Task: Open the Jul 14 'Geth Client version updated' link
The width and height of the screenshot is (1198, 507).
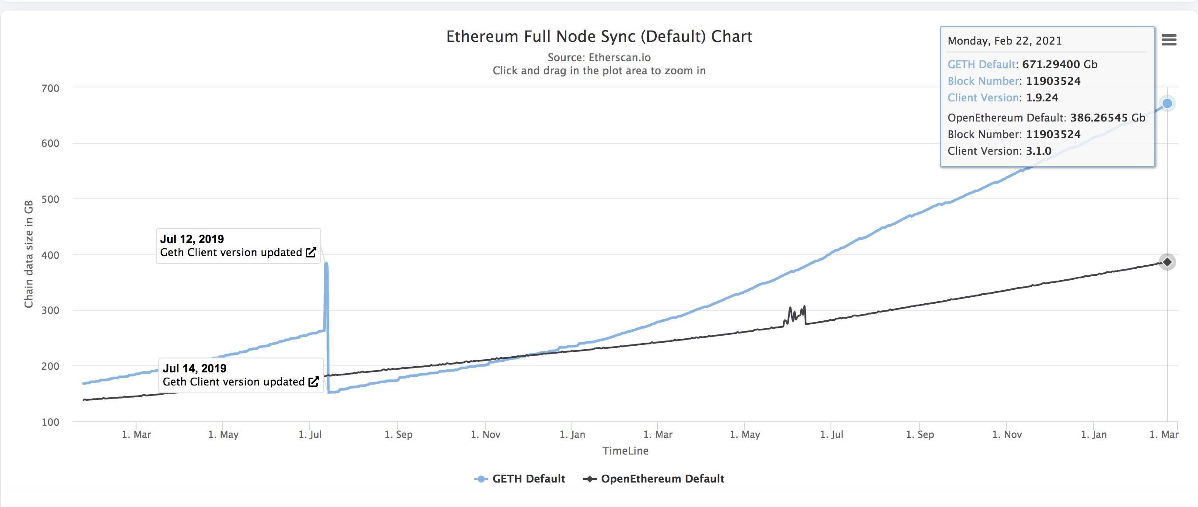Action: 234,382
